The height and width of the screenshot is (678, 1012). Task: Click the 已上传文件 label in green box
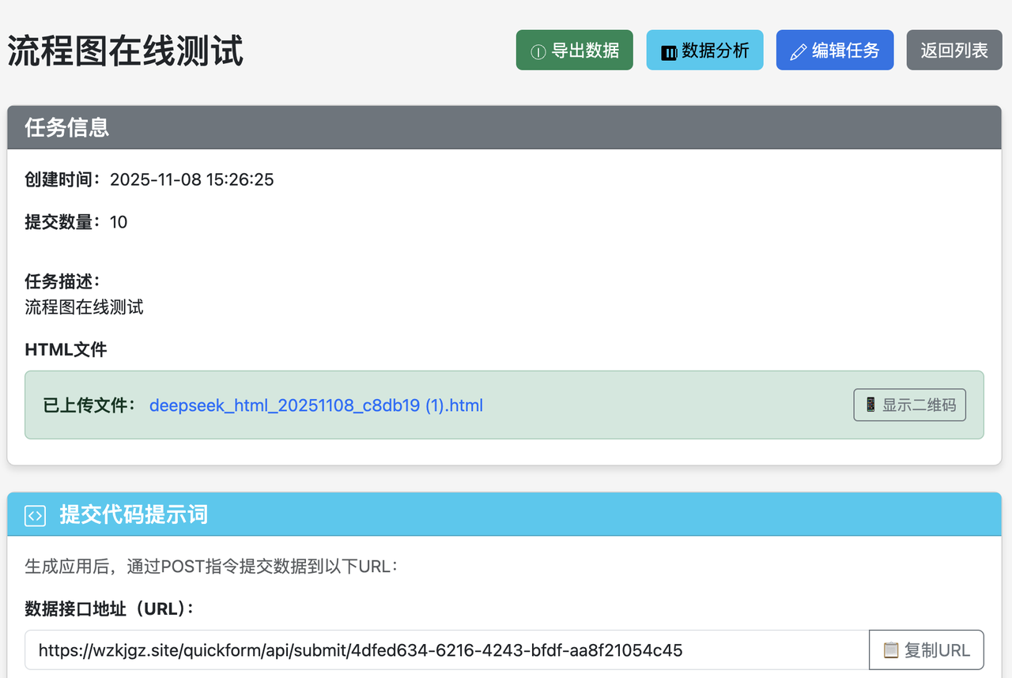90,405
